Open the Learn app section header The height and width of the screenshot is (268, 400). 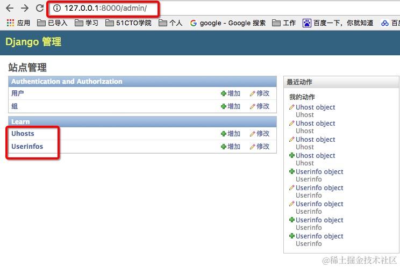tap(20, 121)
